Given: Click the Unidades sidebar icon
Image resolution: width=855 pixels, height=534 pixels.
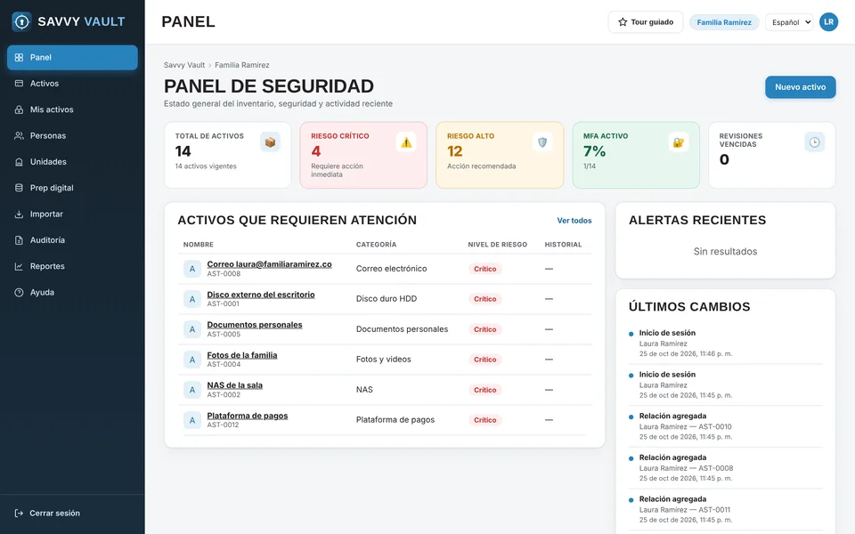Looking at the screenshot, I should click(x=19, y=162).
